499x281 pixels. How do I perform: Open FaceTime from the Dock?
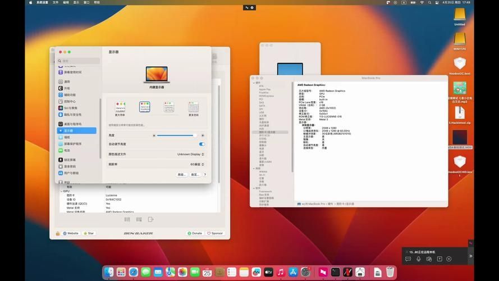(x=195, y=272)
